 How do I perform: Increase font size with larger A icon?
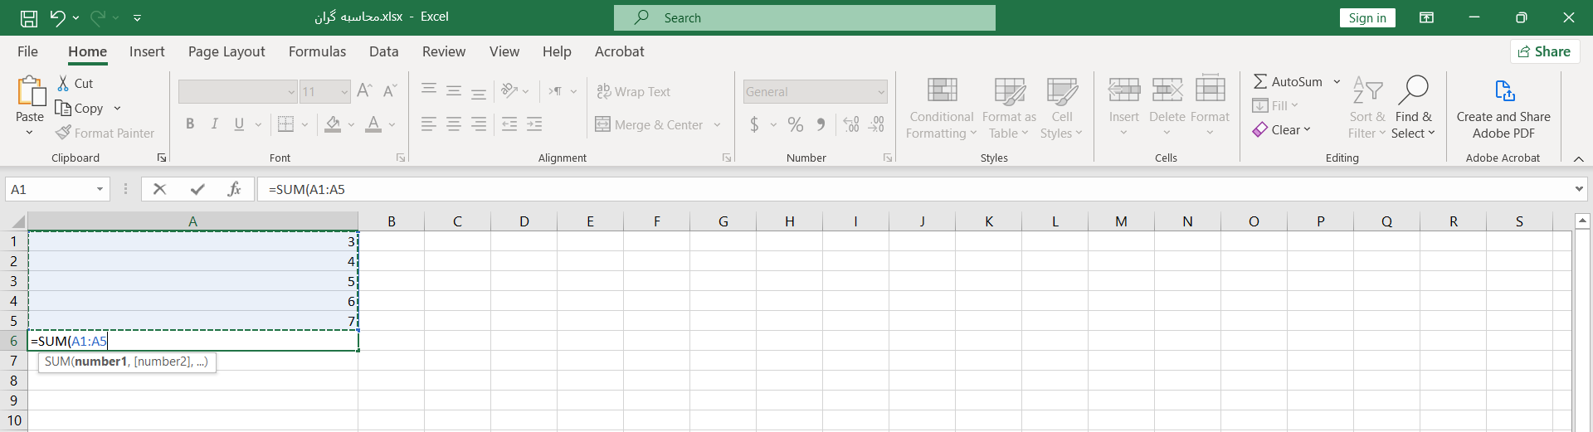click(x=364, y=91)
